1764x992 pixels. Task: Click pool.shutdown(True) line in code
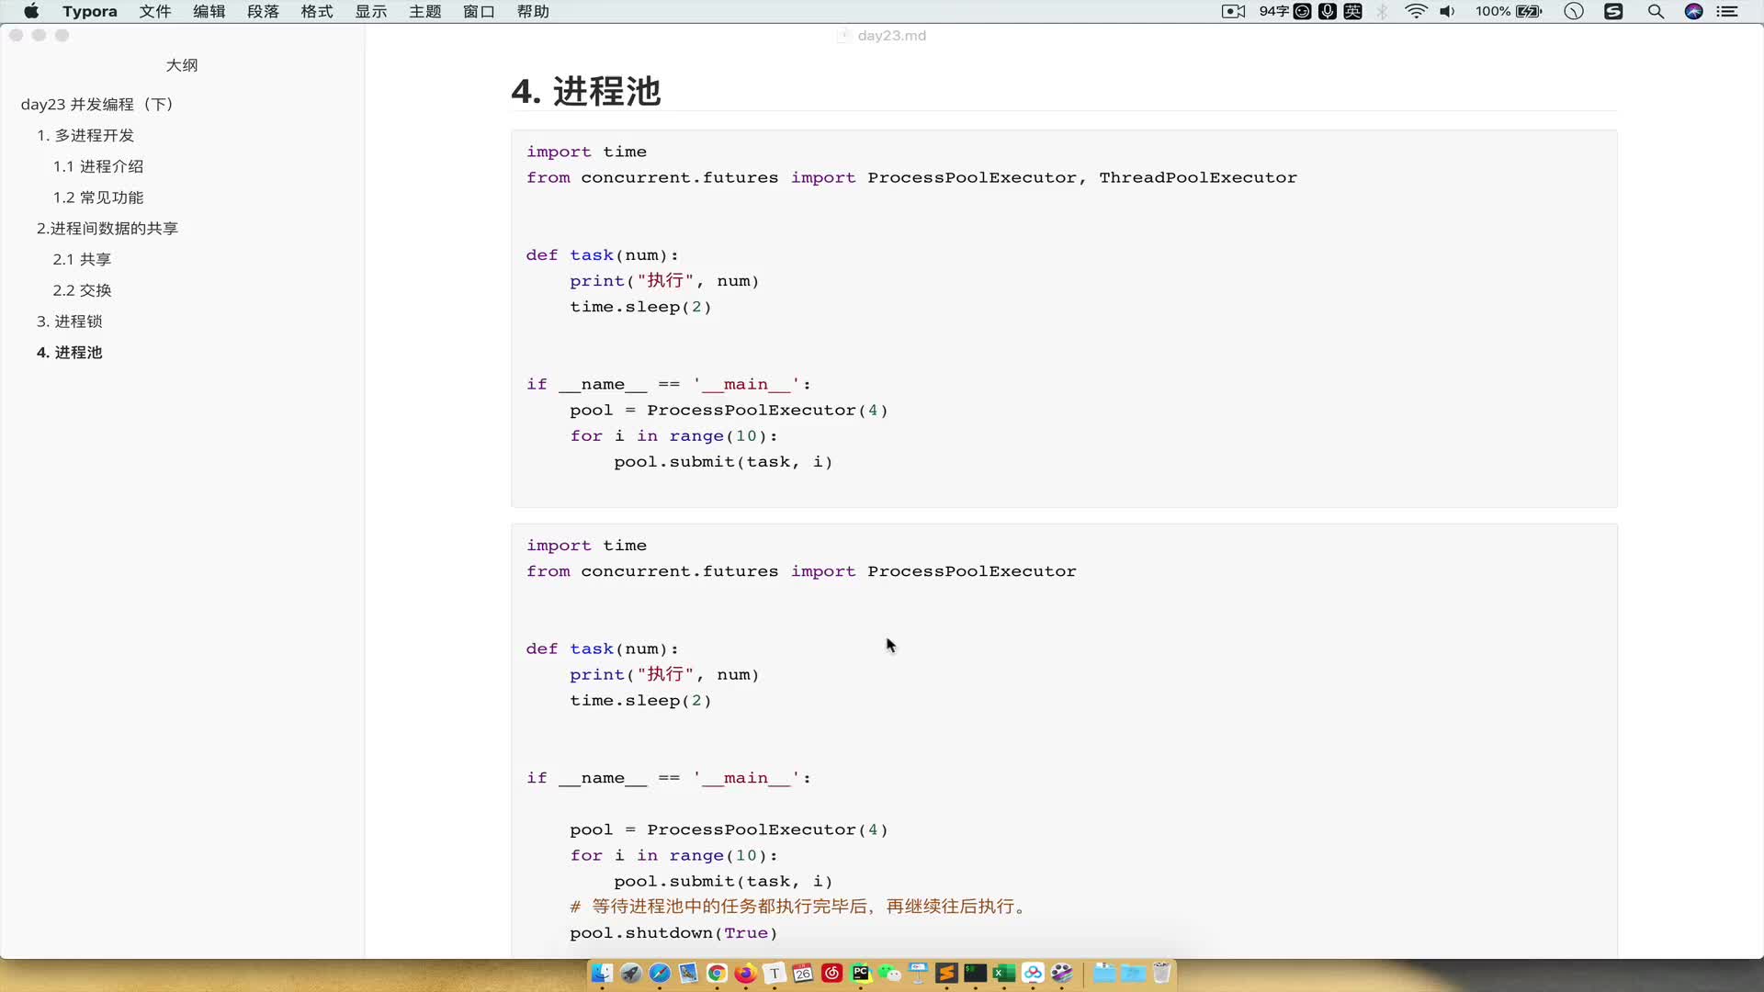coord(673,932)
